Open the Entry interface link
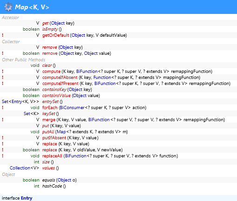The height and width of the screenshot is (201, 237). (26, 198)
